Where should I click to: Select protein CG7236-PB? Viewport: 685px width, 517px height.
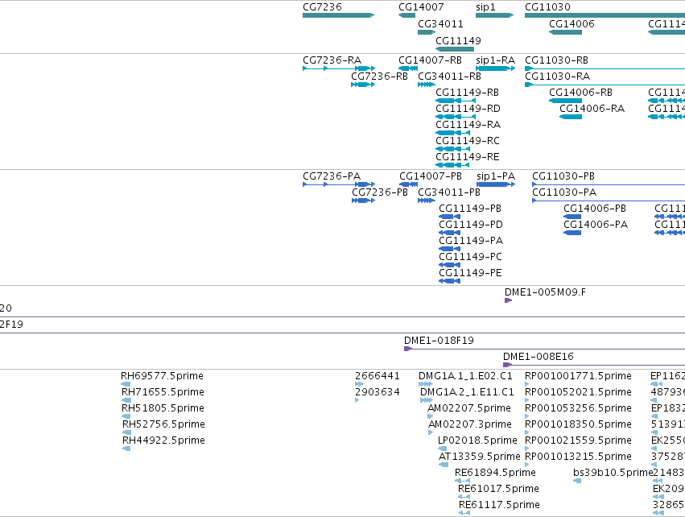[x=364, y=201]
